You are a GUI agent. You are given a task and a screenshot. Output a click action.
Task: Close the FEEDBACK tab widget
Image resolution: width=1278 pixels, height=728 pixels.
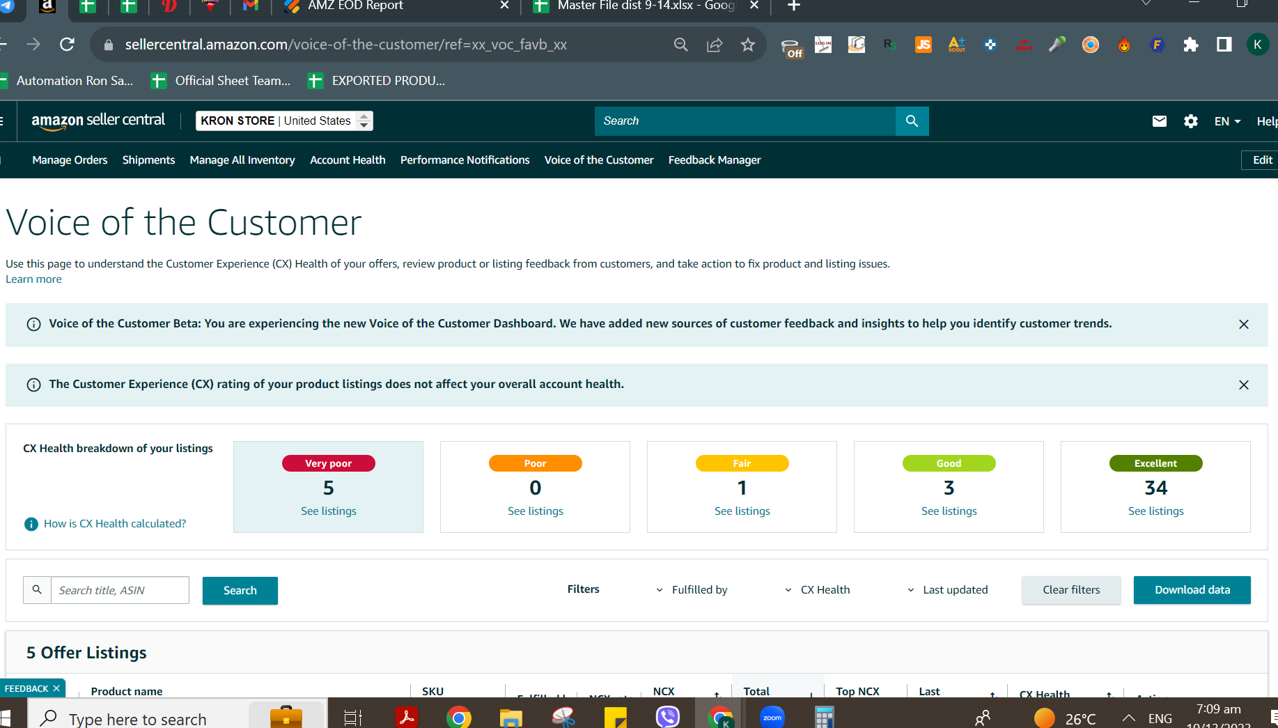pos(56,688)
